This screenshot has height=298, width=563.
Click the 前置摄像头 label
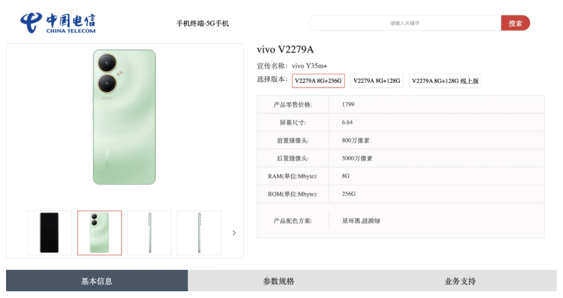[x=293, y=141]
